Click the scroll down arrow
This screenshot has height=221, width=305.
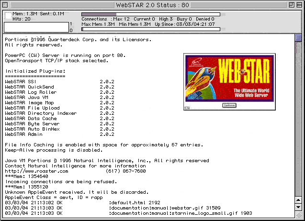tap(298, 207)
